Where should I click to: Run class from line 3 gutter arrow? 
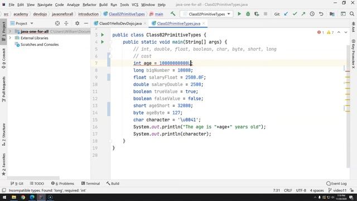pyautogui.click(x=103, y=35)
